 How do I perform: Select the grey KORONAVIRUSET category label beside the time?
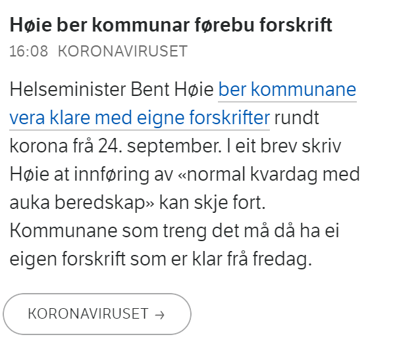point(122,51)
